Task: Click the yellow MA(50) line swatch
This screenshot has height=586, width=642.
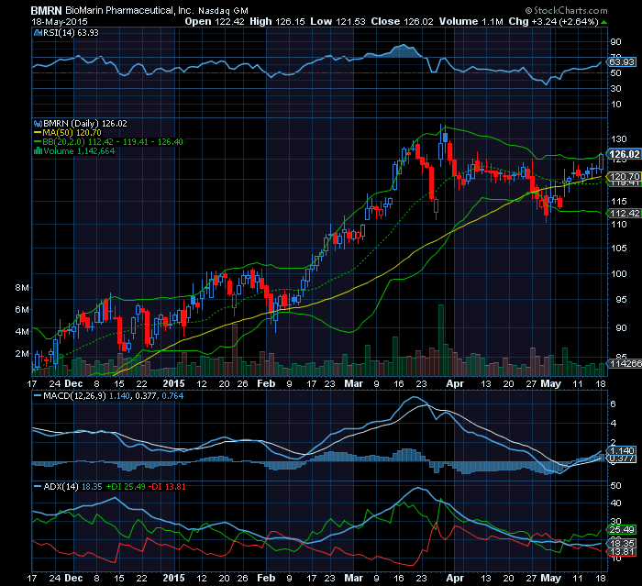Action: point(38,133)
